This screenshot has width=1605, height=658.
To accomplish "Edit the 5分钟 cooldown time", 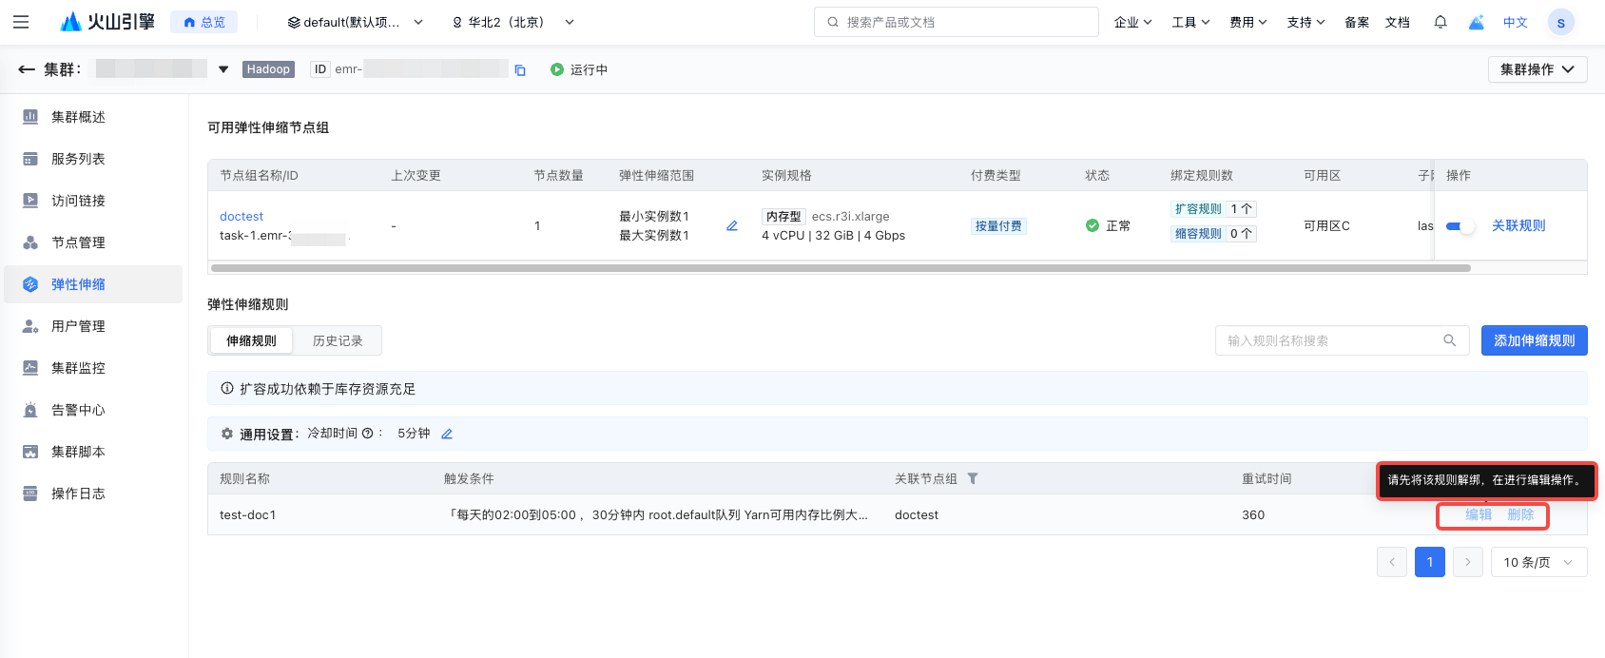I will (447, 434).
